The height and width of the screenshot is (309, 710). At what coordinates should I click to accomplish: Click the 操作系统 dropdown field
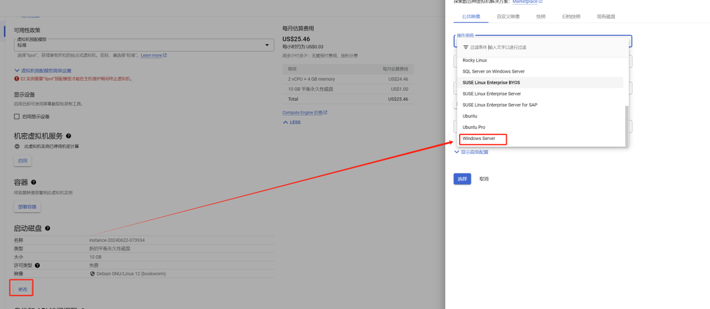543,41
